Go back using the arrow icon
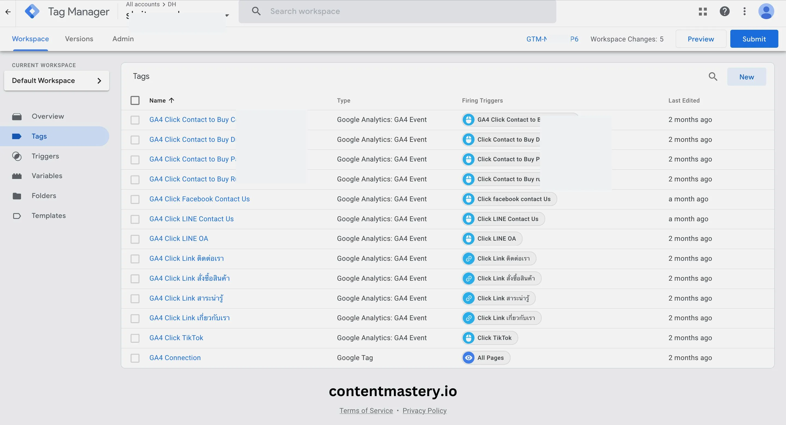 point(8,11)
